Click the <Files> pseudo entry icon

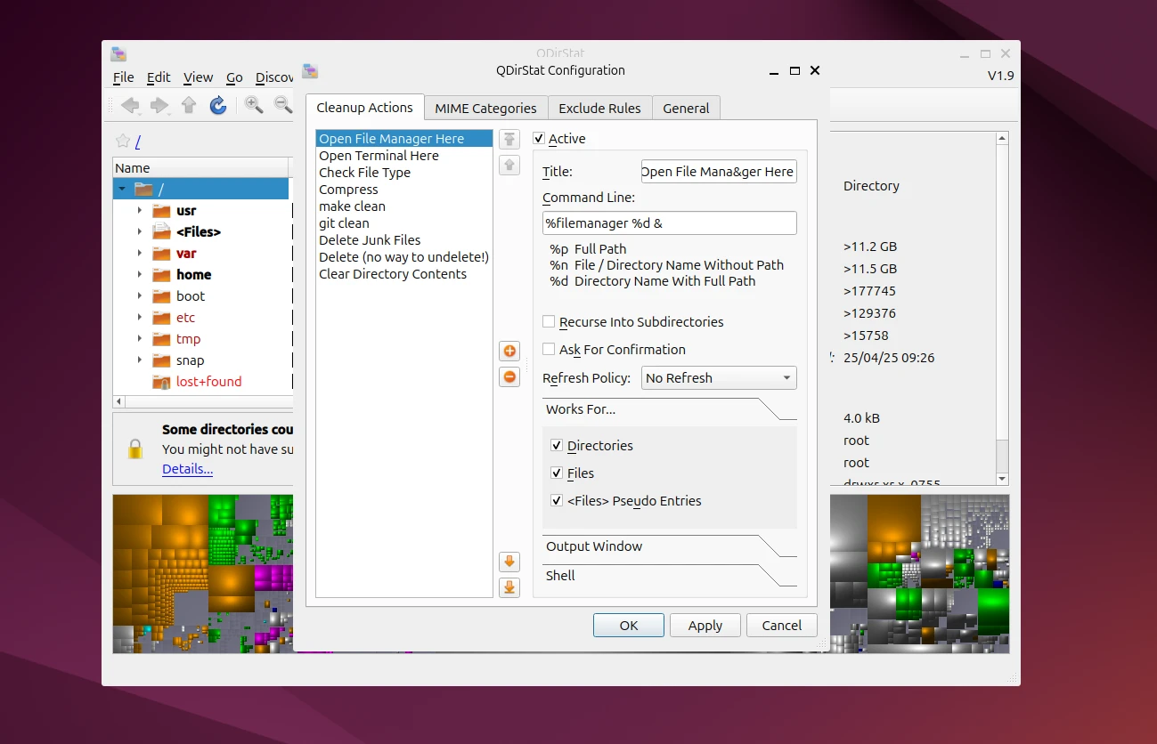point(161,231)
